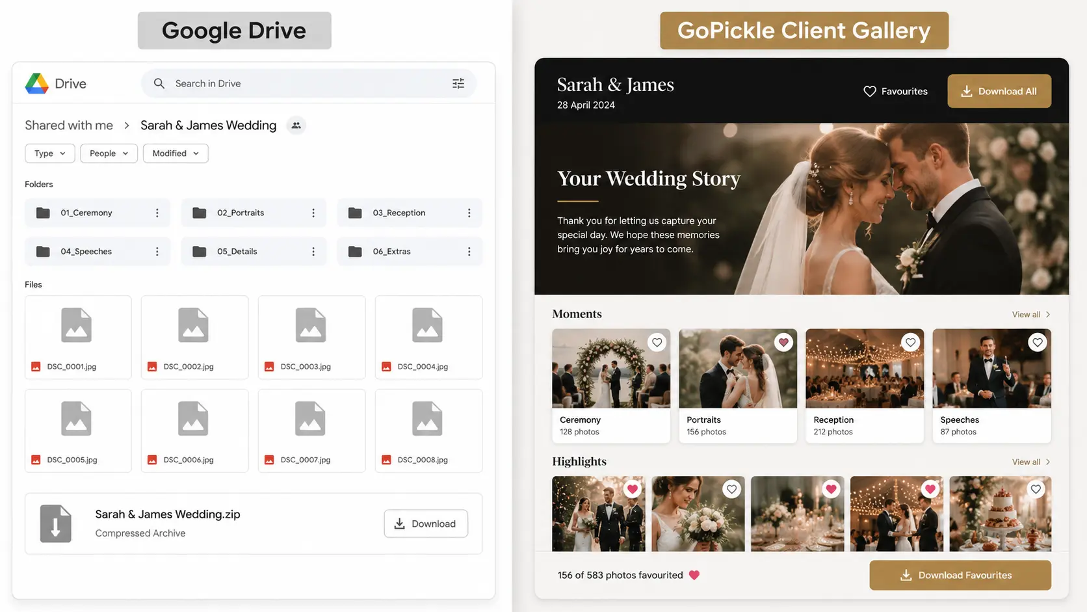Click the search magnifier icon in Drive
Image resolution: width=1087 pixels, height=612 pixels.
point(159,83)
